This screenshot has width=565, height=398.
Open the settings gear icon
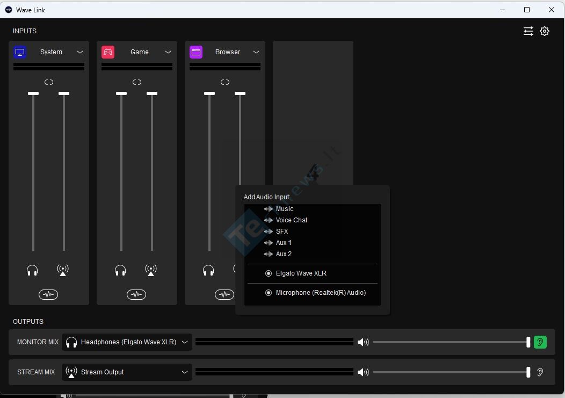[545, 31]
